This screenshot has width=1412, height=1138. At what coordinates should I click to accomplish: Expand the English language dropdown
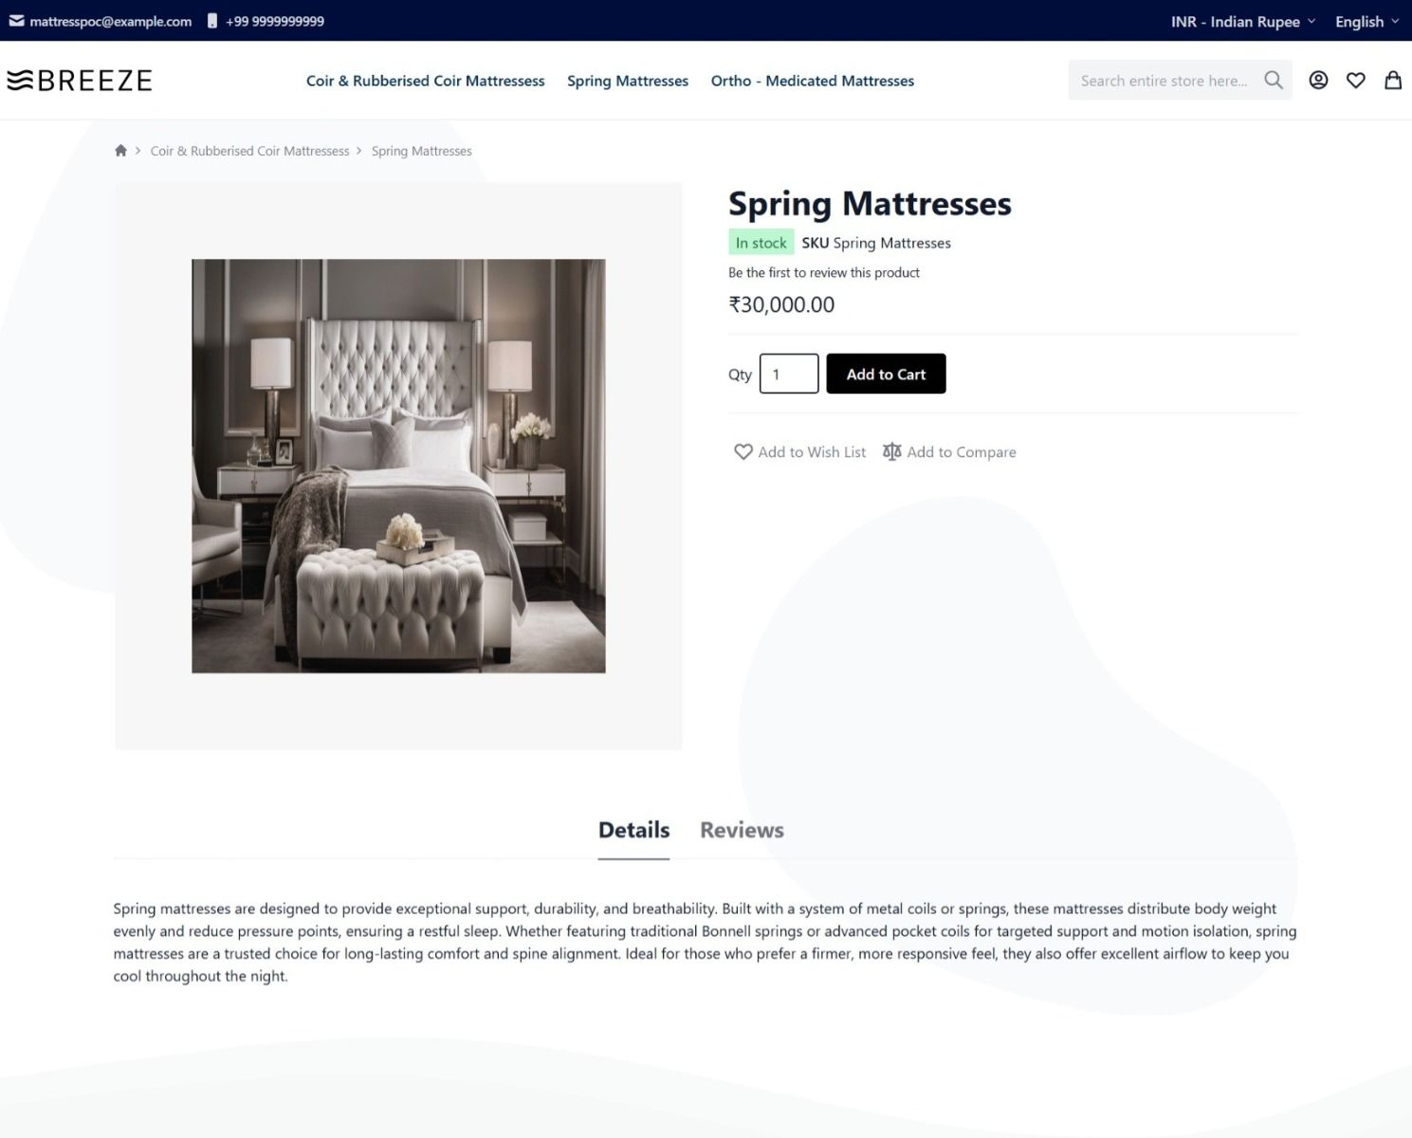(x=1366, y=22)
